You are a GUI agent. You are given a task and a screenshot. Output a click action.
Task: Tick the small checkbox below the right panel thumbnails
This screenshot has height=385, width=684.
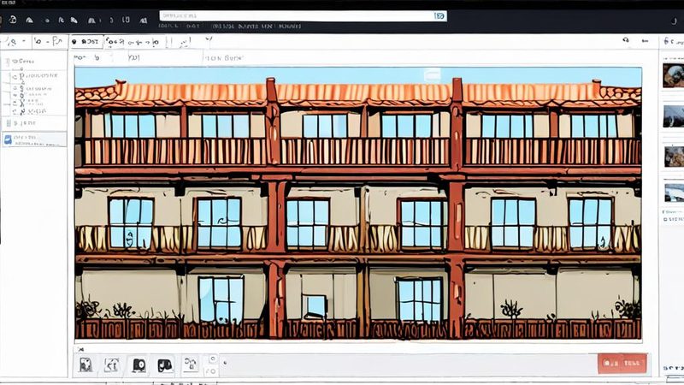pos(665,219)
